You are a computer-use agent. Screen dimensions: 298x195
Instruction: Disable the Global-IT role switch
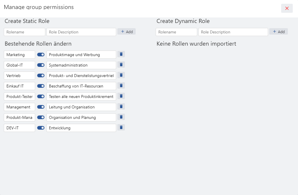(x=41, y=65)
